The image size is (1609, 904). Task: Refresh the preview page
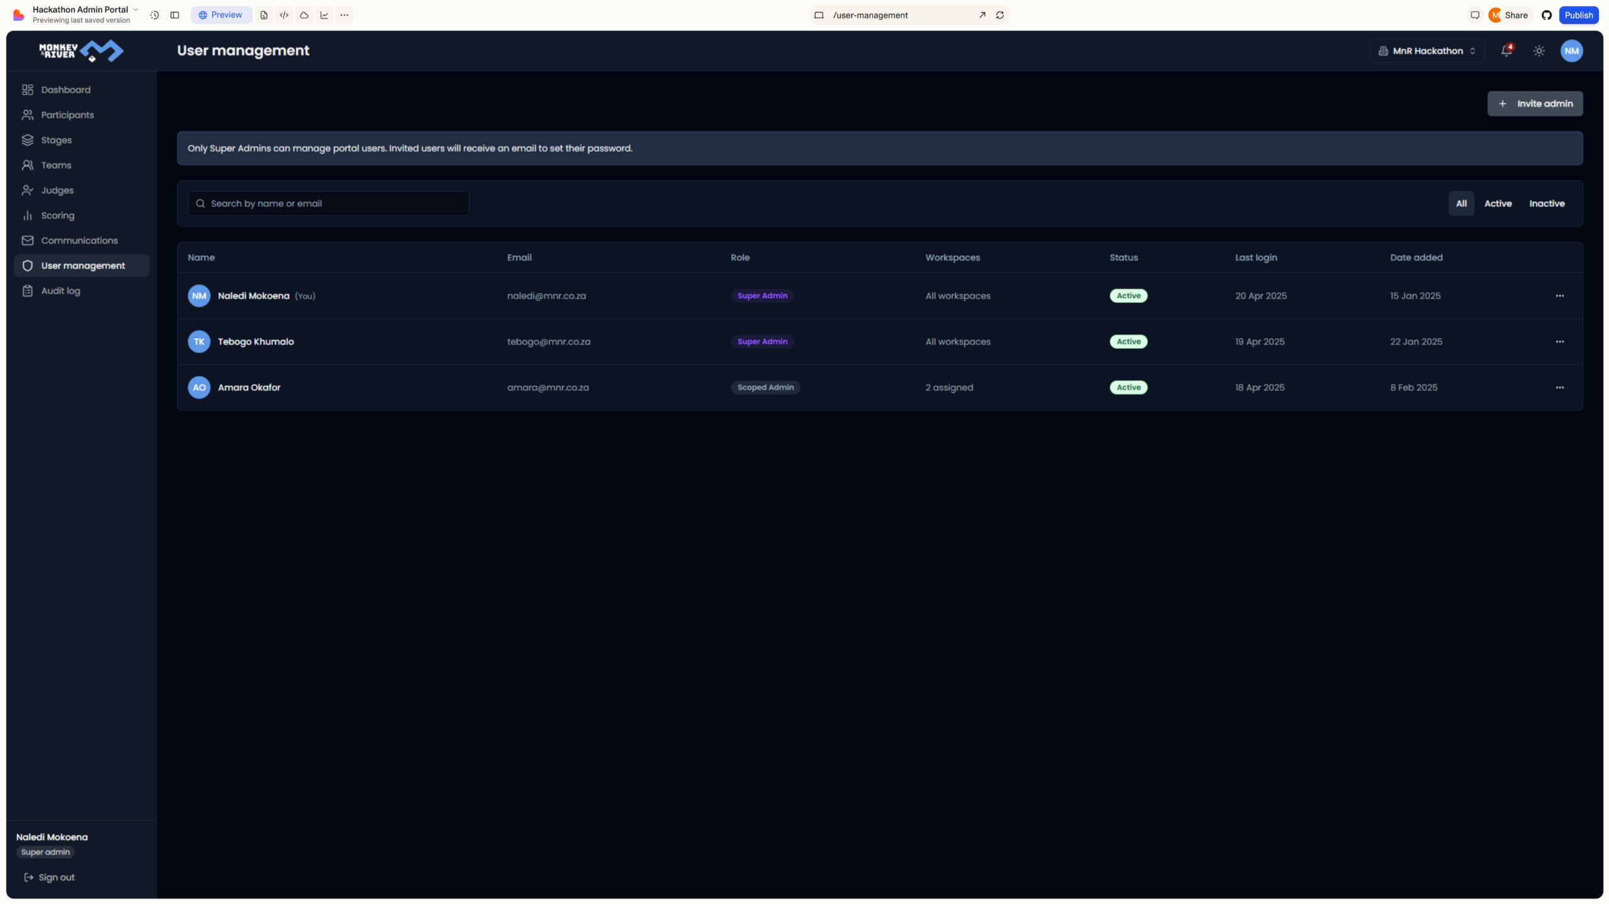1000,15
